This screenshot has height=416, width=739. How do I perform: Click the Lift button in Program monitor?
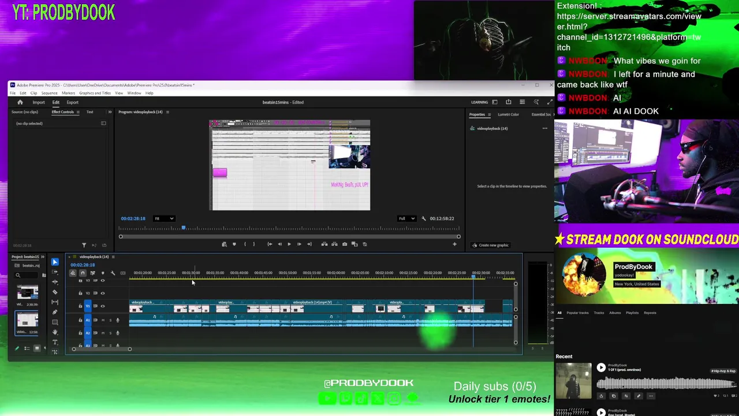pos(324,244)
